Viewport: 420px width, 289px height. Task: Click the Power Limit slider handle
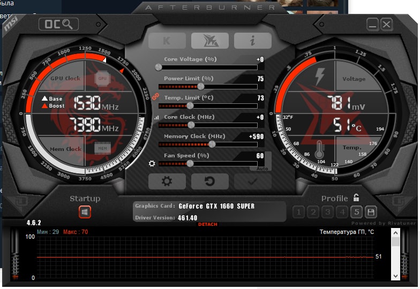(x=200, y=87)
